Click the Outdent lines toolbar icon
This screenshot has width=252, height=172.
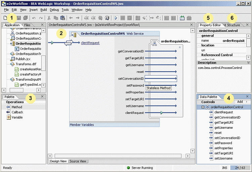(x=86, y=18)
